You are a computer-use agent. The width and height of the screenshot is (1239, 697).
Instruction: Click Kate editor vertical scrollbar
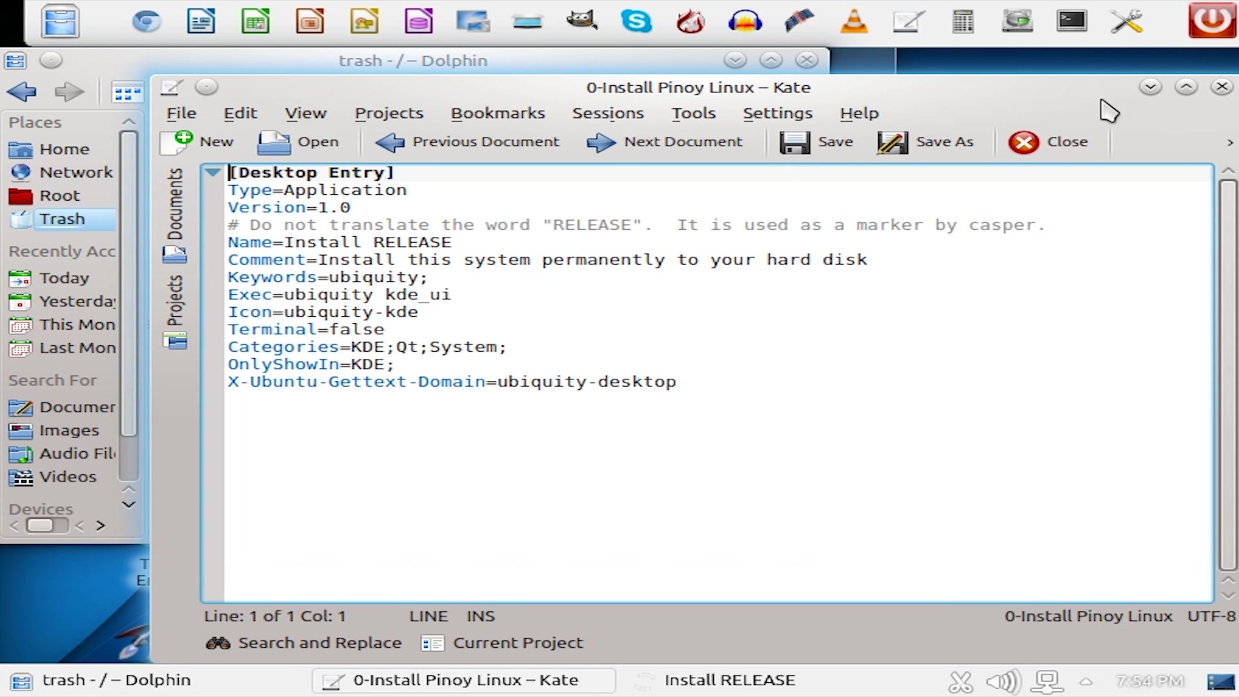coord(1227,374)
